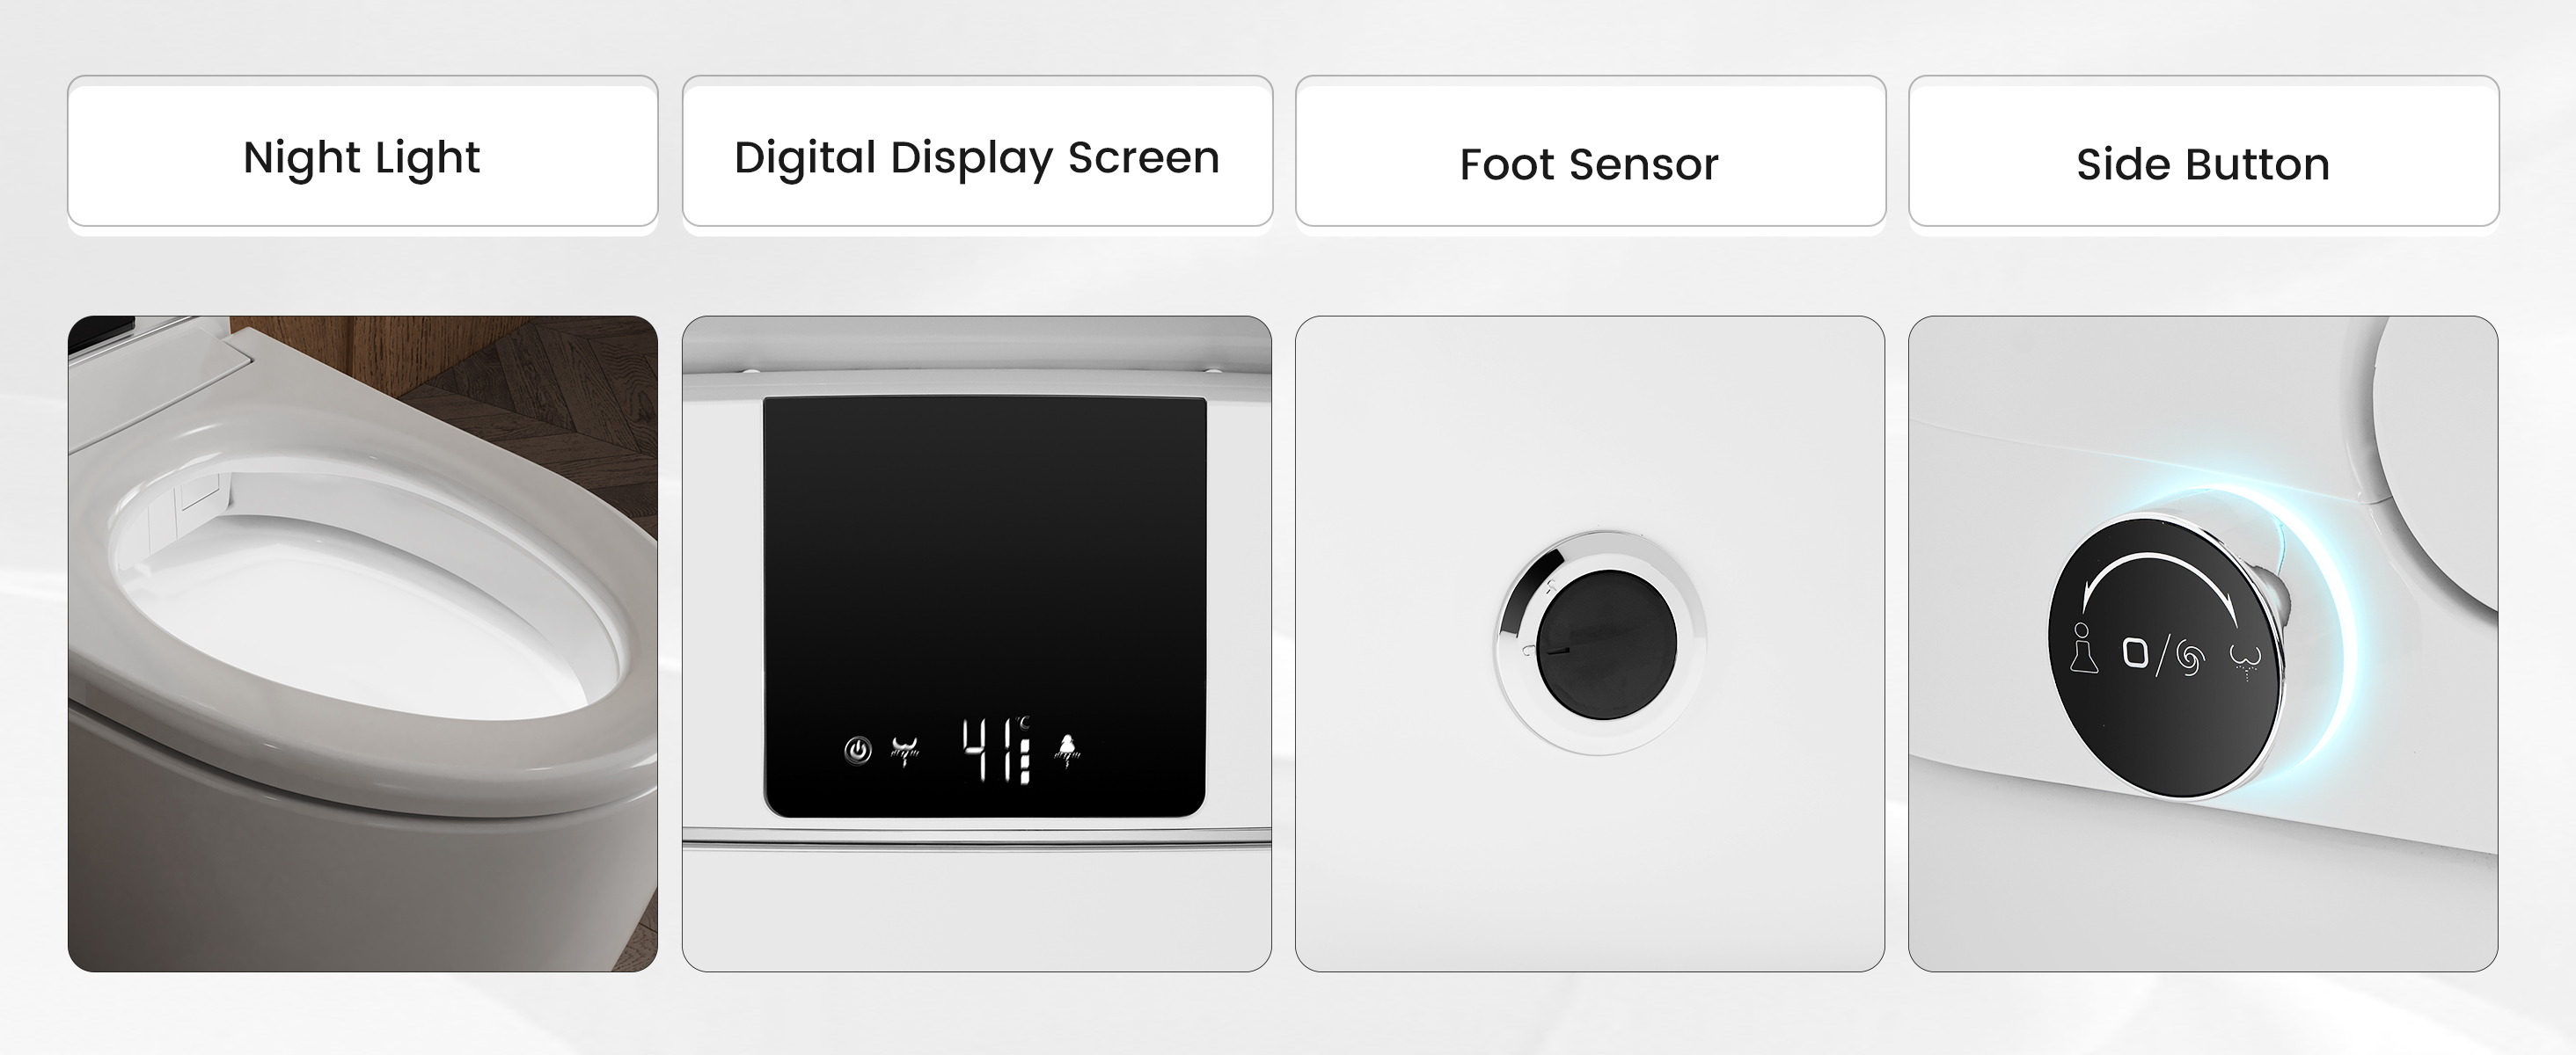Tap the square stop icon on the side knob

(2135, 653)
